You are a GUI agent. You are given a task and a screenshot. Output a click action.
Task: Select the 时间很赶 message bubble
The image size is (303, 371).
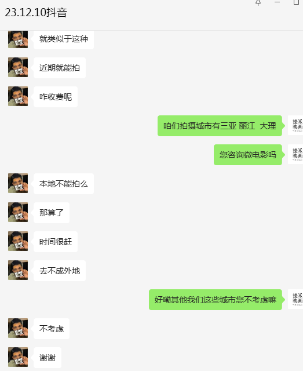click(x=56, y=242)
